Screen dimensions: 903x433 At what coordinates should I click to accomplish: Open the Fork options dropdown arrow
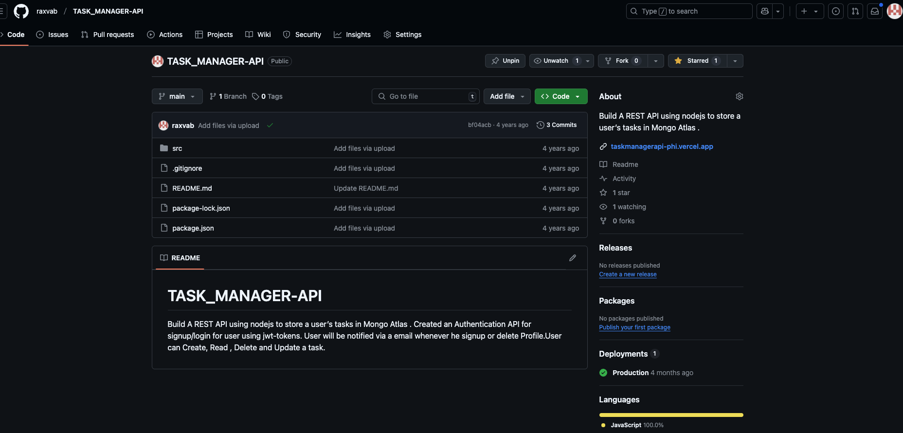(656, 61)
